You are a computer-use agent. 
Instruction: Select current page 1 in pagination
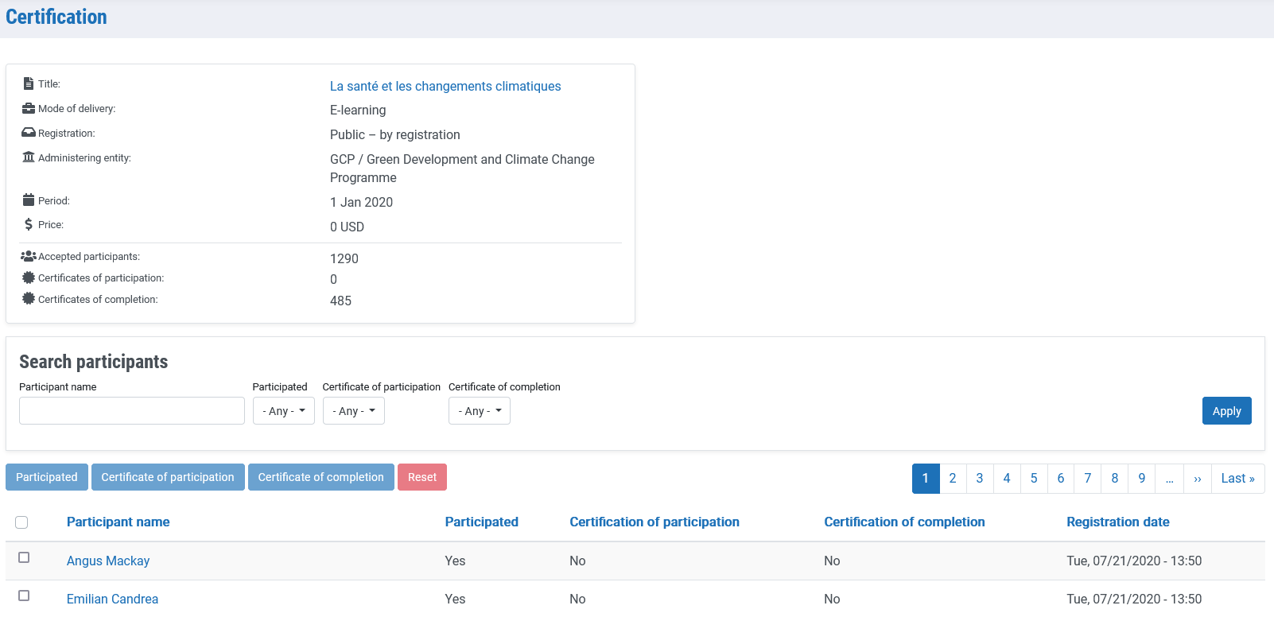(926, 479)
